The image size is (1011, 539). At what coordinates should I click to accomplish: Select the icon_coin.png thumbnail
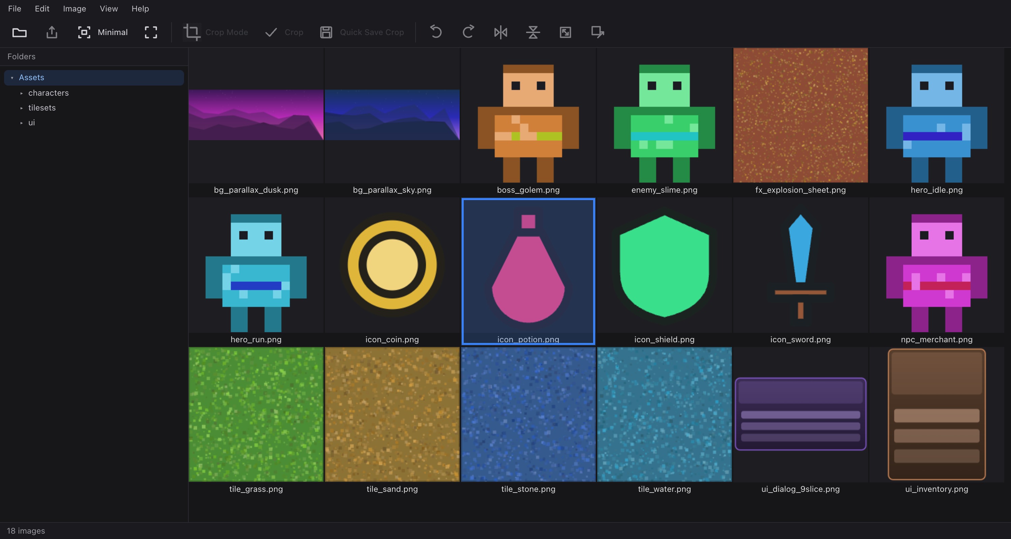pyautogui.click(x=392, y=265)
